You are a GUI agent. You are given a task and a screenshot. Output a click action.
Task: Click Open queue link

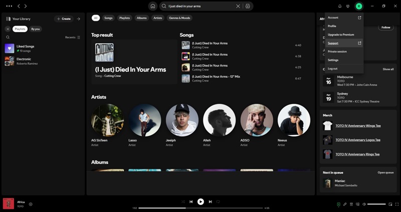tap(385, 172)
